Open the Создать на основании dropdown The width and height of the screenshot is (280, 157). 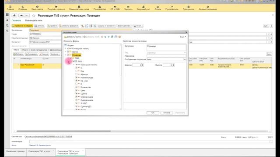107,26
